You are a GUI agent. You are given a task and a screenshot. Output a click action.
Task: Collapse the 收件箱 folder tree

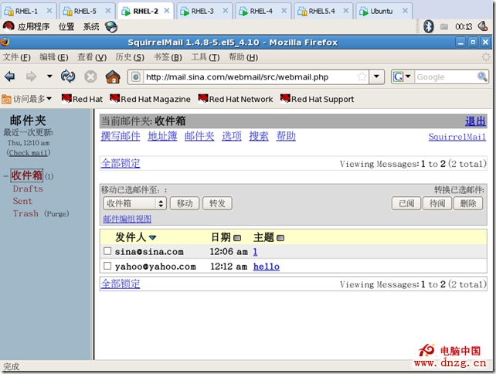5,176
